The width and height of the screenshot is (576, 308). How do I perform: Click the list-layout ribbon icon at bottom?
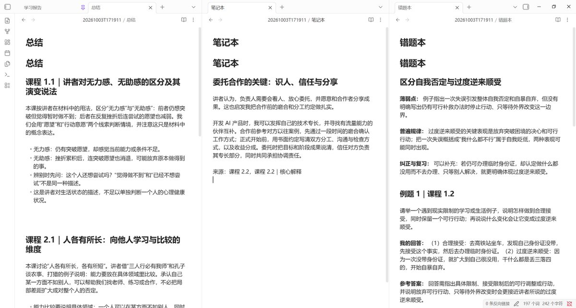7,85
